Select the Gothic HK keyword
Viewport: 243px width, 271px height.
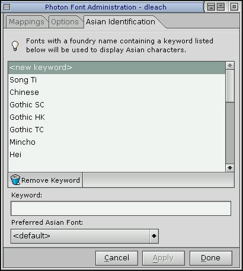(117, 117)
